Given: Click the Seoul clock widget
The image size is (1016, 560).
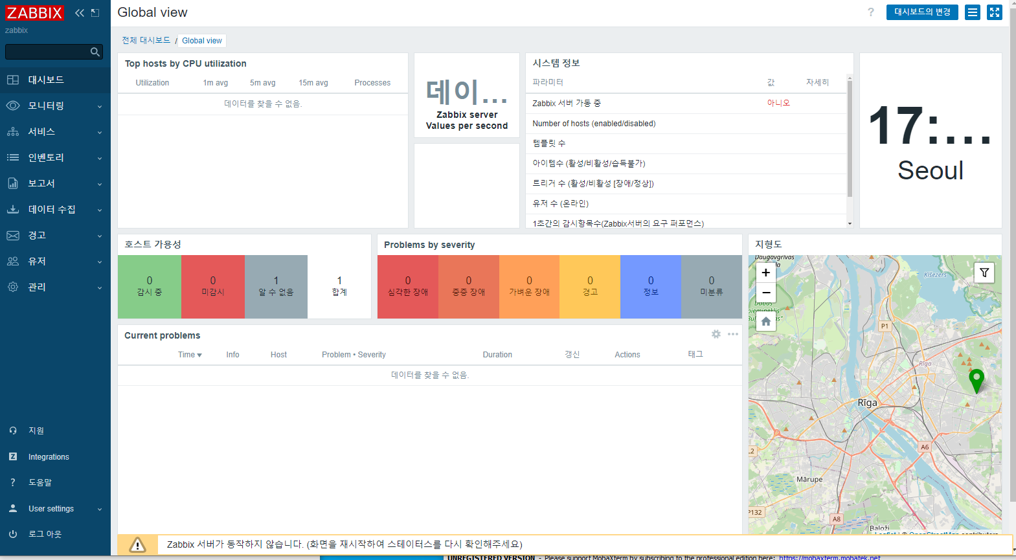Looking at the screenshot, I should (x=931, y=140).
